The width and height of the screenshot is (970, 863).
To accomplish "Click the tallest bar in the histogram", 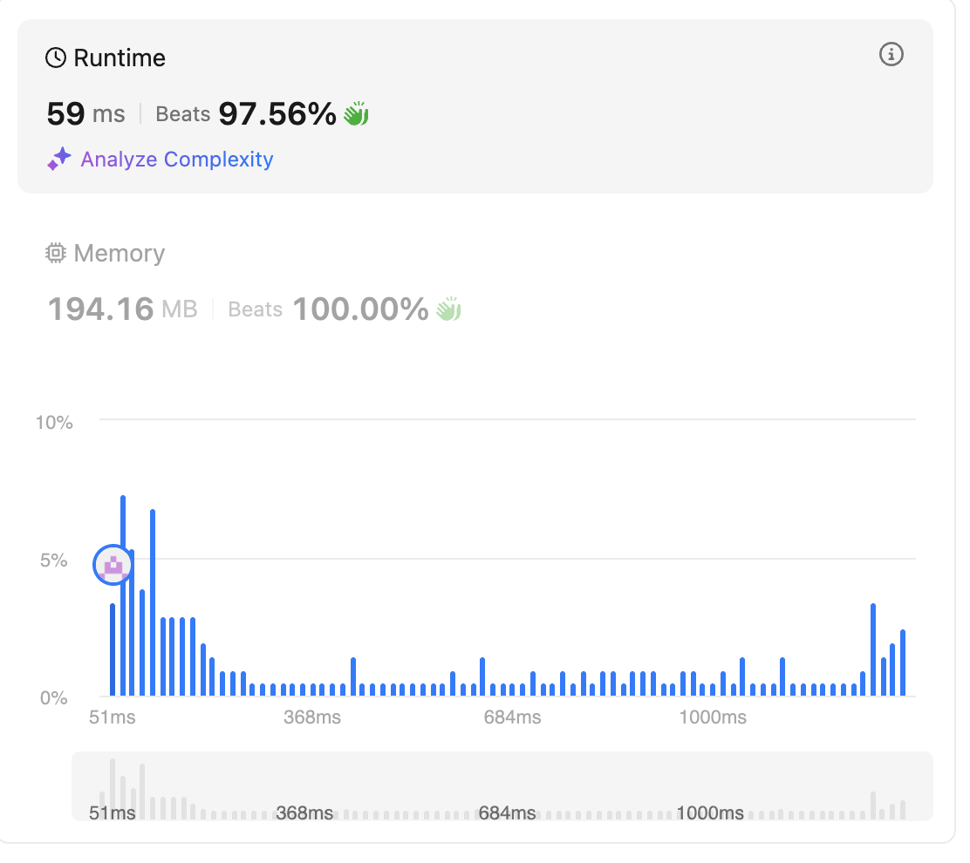I will click(x=123, y=595).
